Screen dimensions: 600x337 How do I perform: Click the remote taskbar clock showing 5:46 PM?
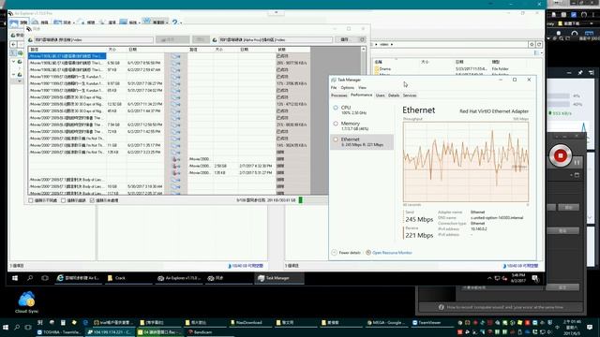tap(518, 278)
